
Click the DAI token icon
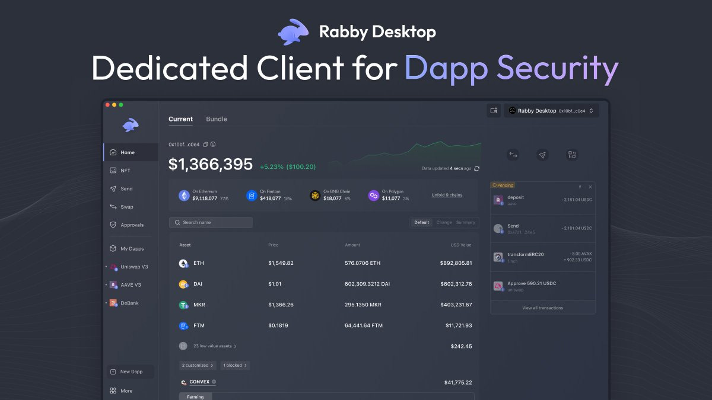click(x=183, y=284)
